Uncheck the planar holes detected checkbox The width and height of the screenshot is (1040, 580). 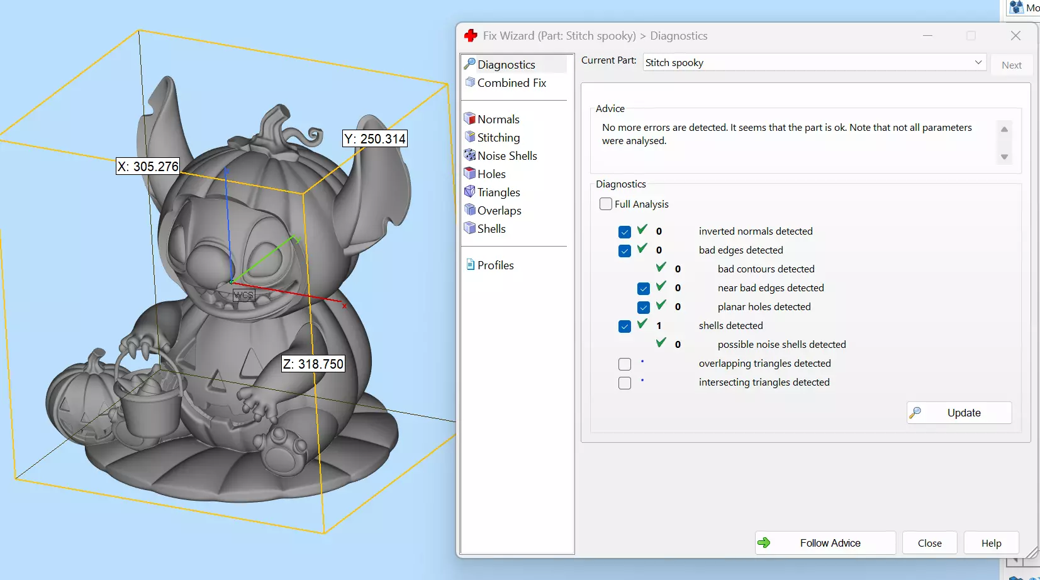(644, 307)
